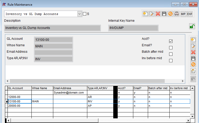
Task: Click the Email Address column header
Action: coord(70,88)
